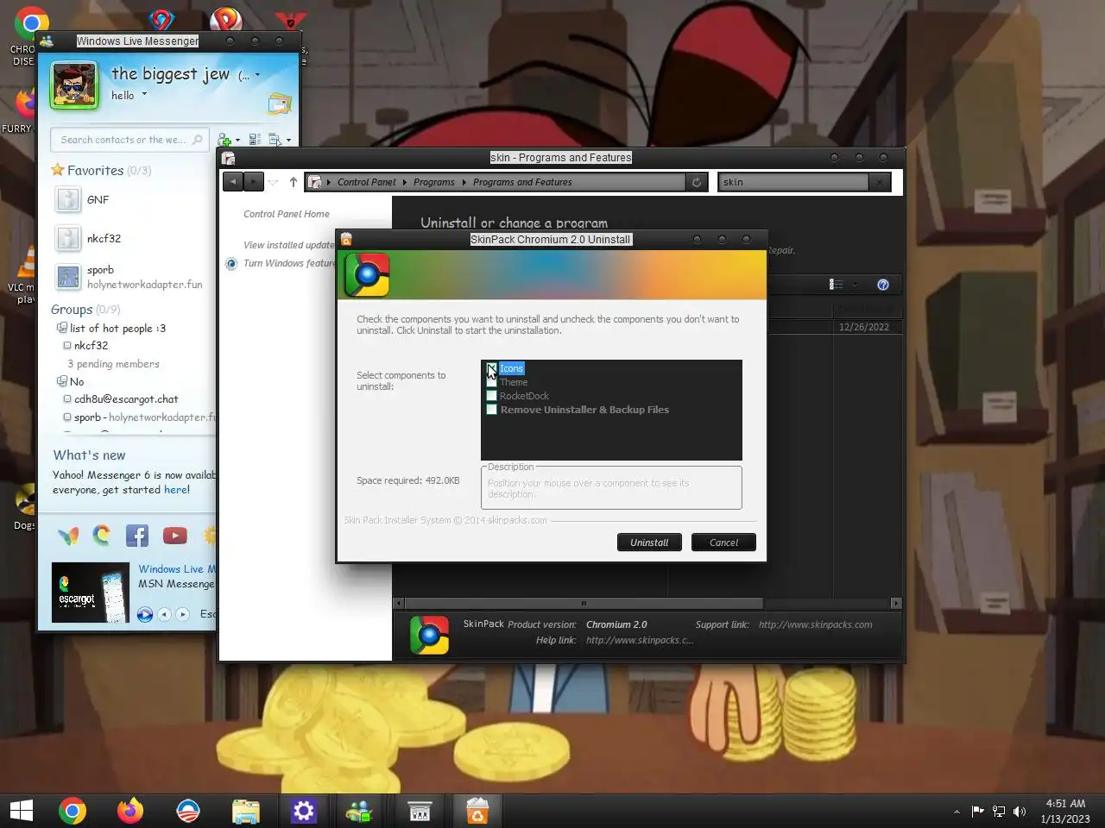The image size is (1105, 828).
Task: Click the contact list layout icon
Action: (x=255, y=140)
